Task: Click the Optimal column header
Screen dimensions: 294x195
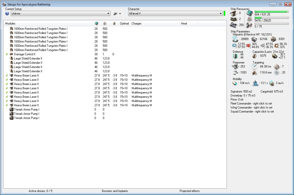Action: (x=124, y=23)
